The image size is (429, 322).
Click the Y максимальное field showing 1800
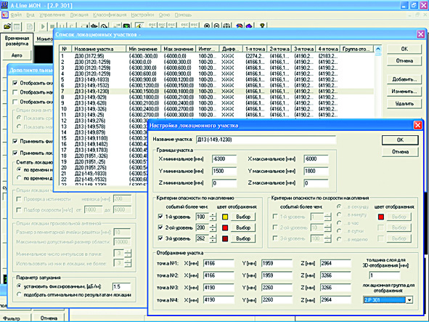tap(316, 171)
